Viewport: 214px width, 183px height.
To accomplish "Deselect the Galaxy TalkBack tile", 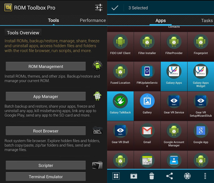I will tap(120, 106).
